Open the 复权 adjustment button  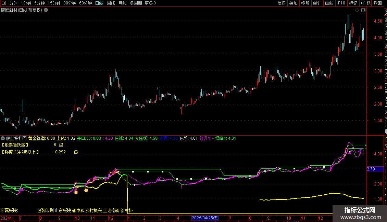click(282, 3)
